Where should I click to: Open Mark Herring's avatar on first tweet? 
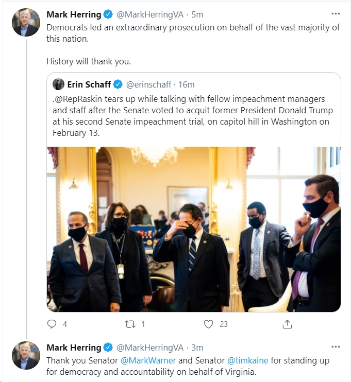point(26,23)
